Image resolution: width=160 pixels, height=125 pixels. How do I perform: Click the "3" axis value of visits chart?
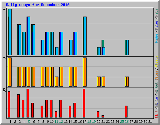tap(5, 57)
